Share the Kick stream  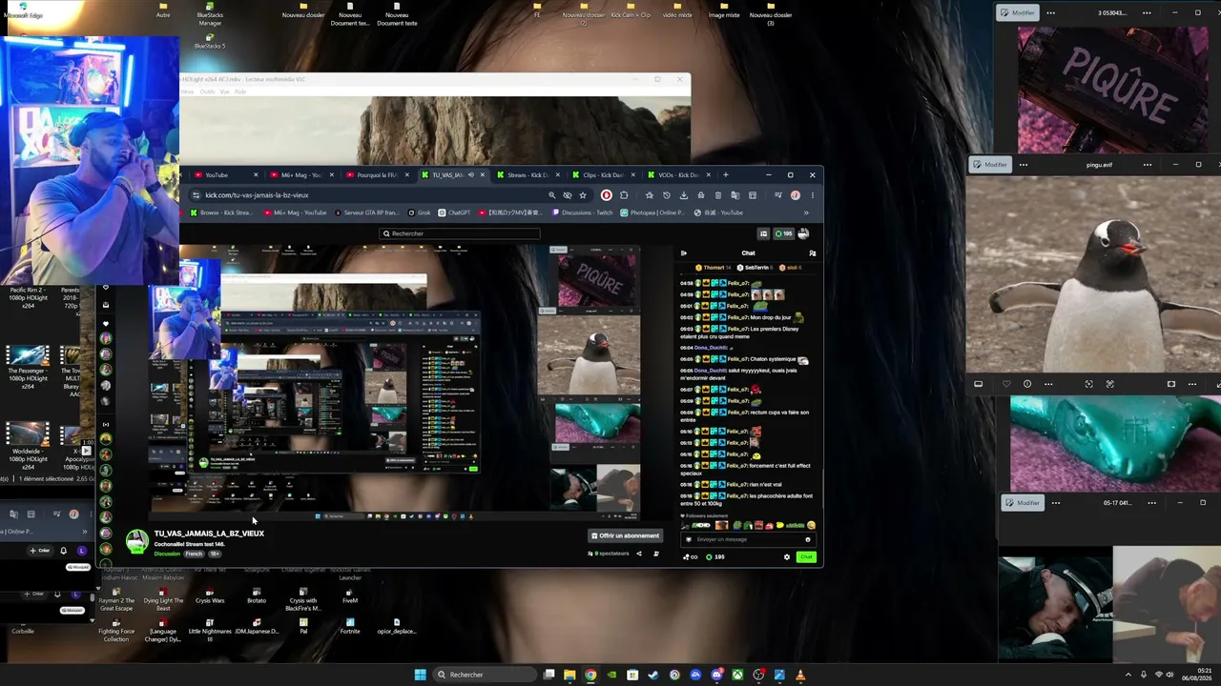coord(639,554)
